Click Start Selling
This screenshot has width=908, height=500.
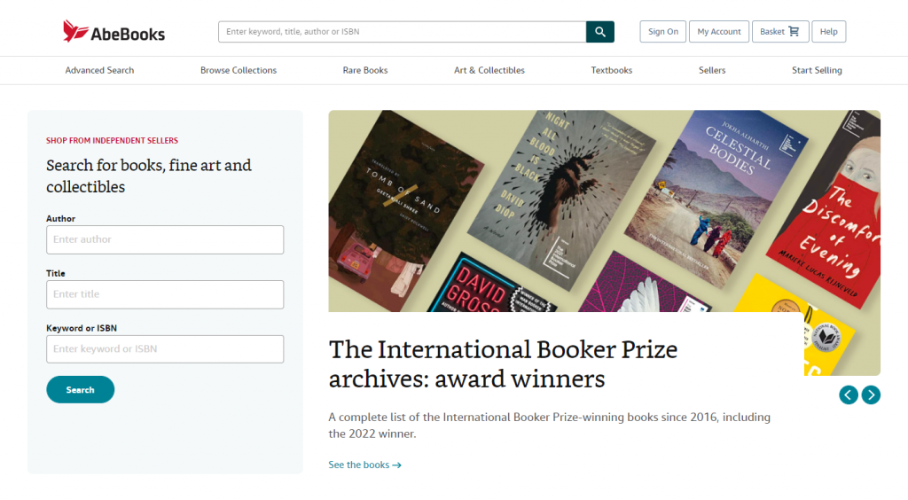(x=817, y=70)
